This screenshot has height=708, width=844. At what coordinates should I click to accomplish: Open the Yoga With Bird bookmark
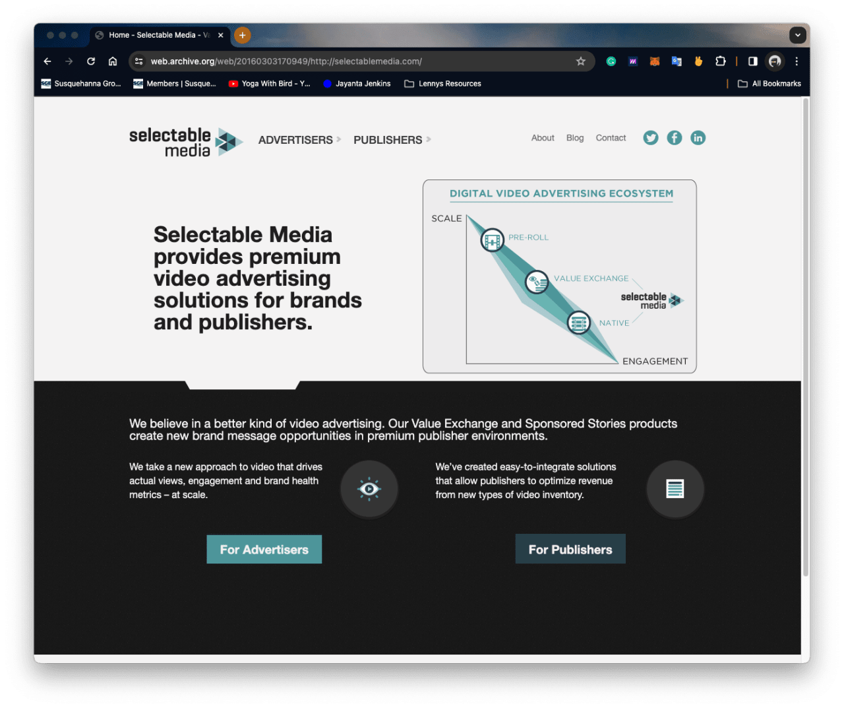[269, 84]
